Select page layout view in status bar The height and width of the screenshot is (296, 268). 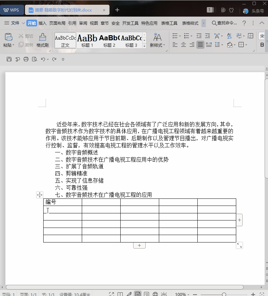coord(138,294)
